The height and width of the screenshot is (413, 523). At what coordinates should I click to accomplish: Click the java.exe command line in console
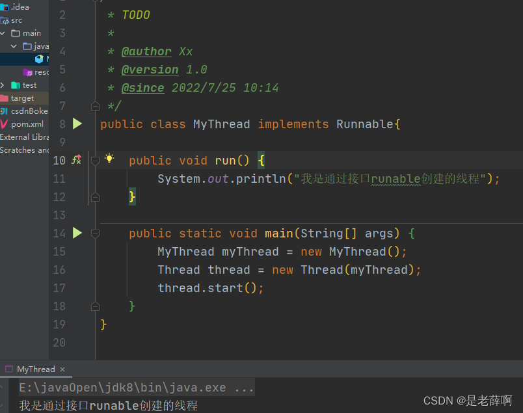(137, 388)
